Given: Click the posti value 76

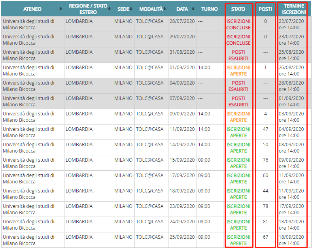Looking at the screenshot, I should click(265, 160).
